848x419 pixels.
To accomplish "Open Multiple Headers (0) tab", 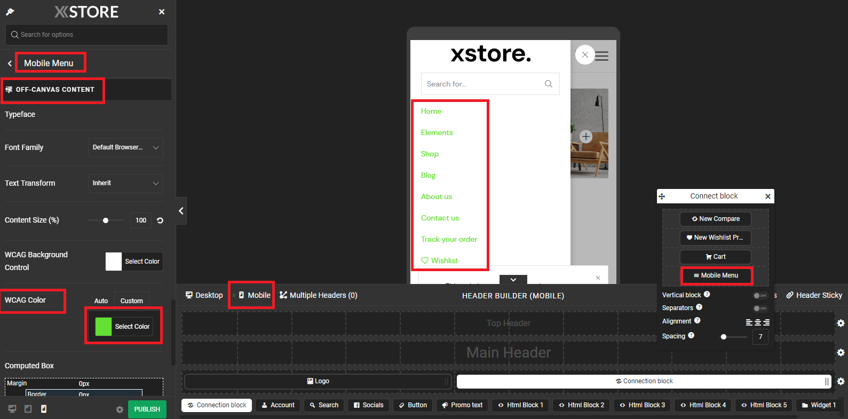I will pyautogui.click(x=319, y=295).
